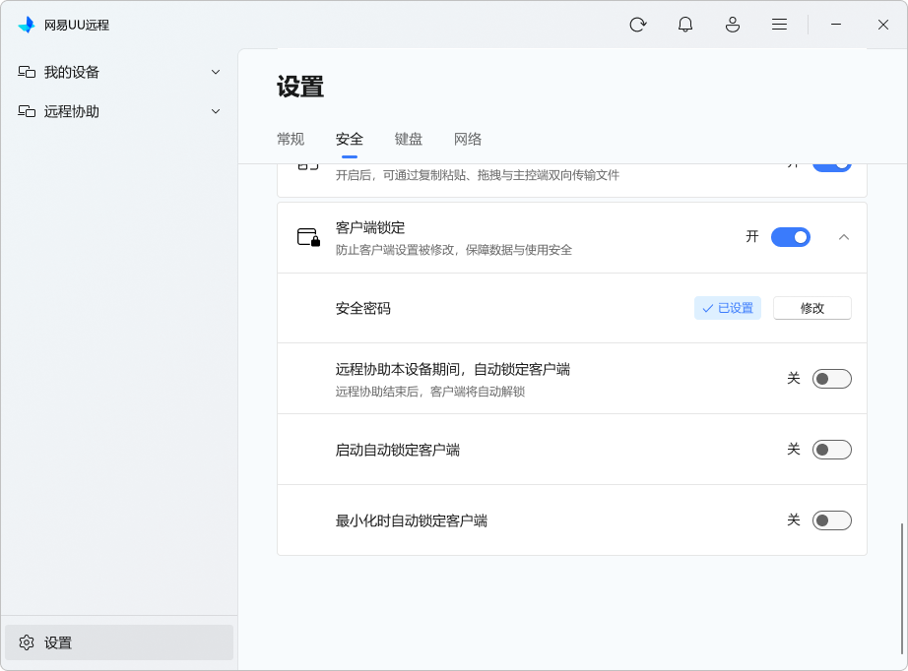Click 远程协助本设备期间，自动锁定客户端 label
The image size is (908, 671).
tap(452, 370)
